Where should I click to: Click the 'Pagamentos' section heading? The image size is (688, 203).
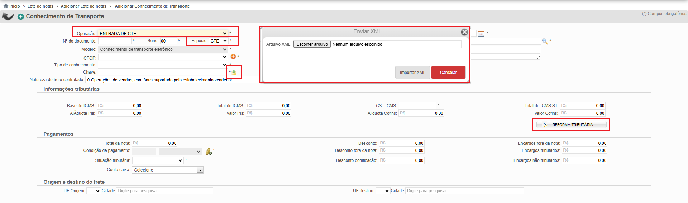click(x=58, y=134)
